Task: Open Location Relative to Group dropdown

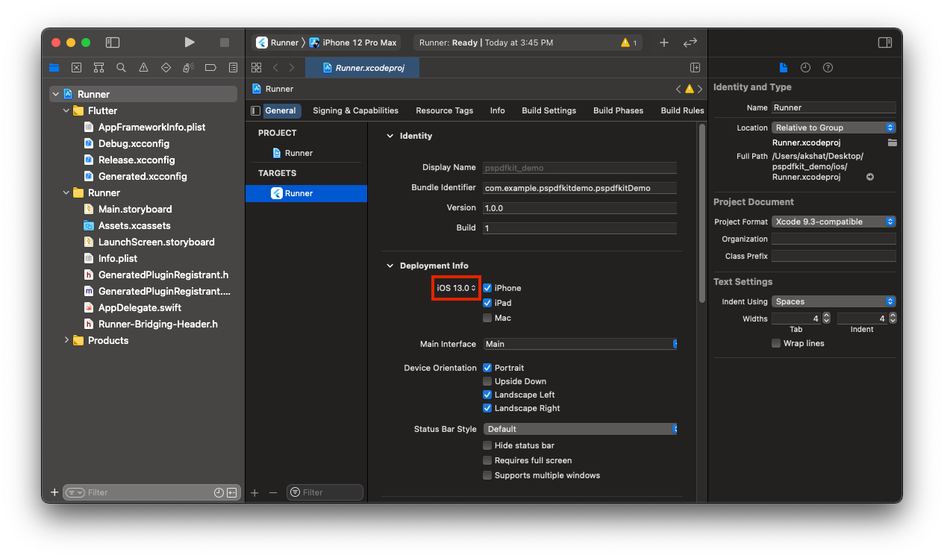Action: 834,128
